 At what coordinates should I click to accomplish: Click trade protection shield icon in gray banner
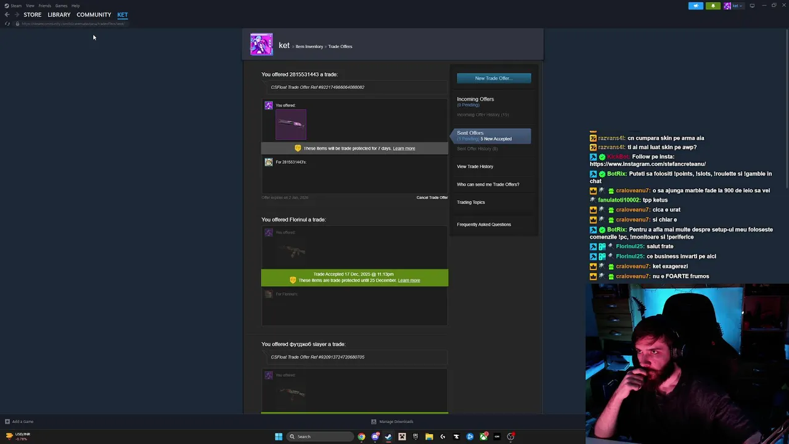point(298,149)
